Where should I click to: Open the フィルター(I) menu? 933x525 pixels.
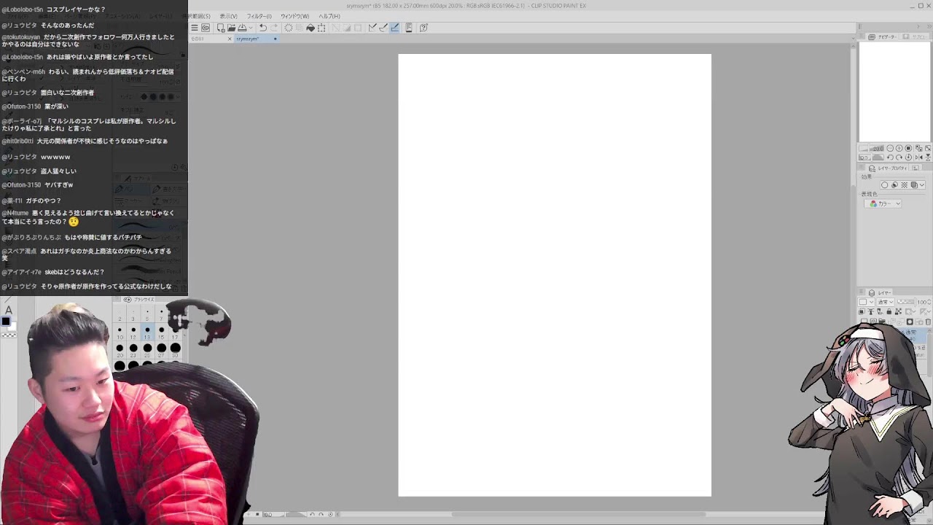[259, 16]
